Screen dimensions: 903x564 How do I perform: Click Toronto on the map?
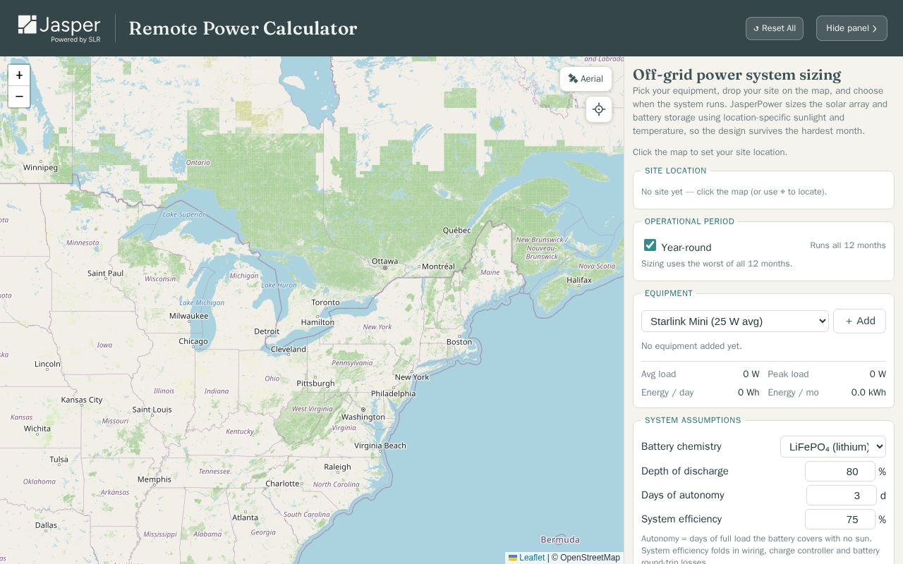325,302
